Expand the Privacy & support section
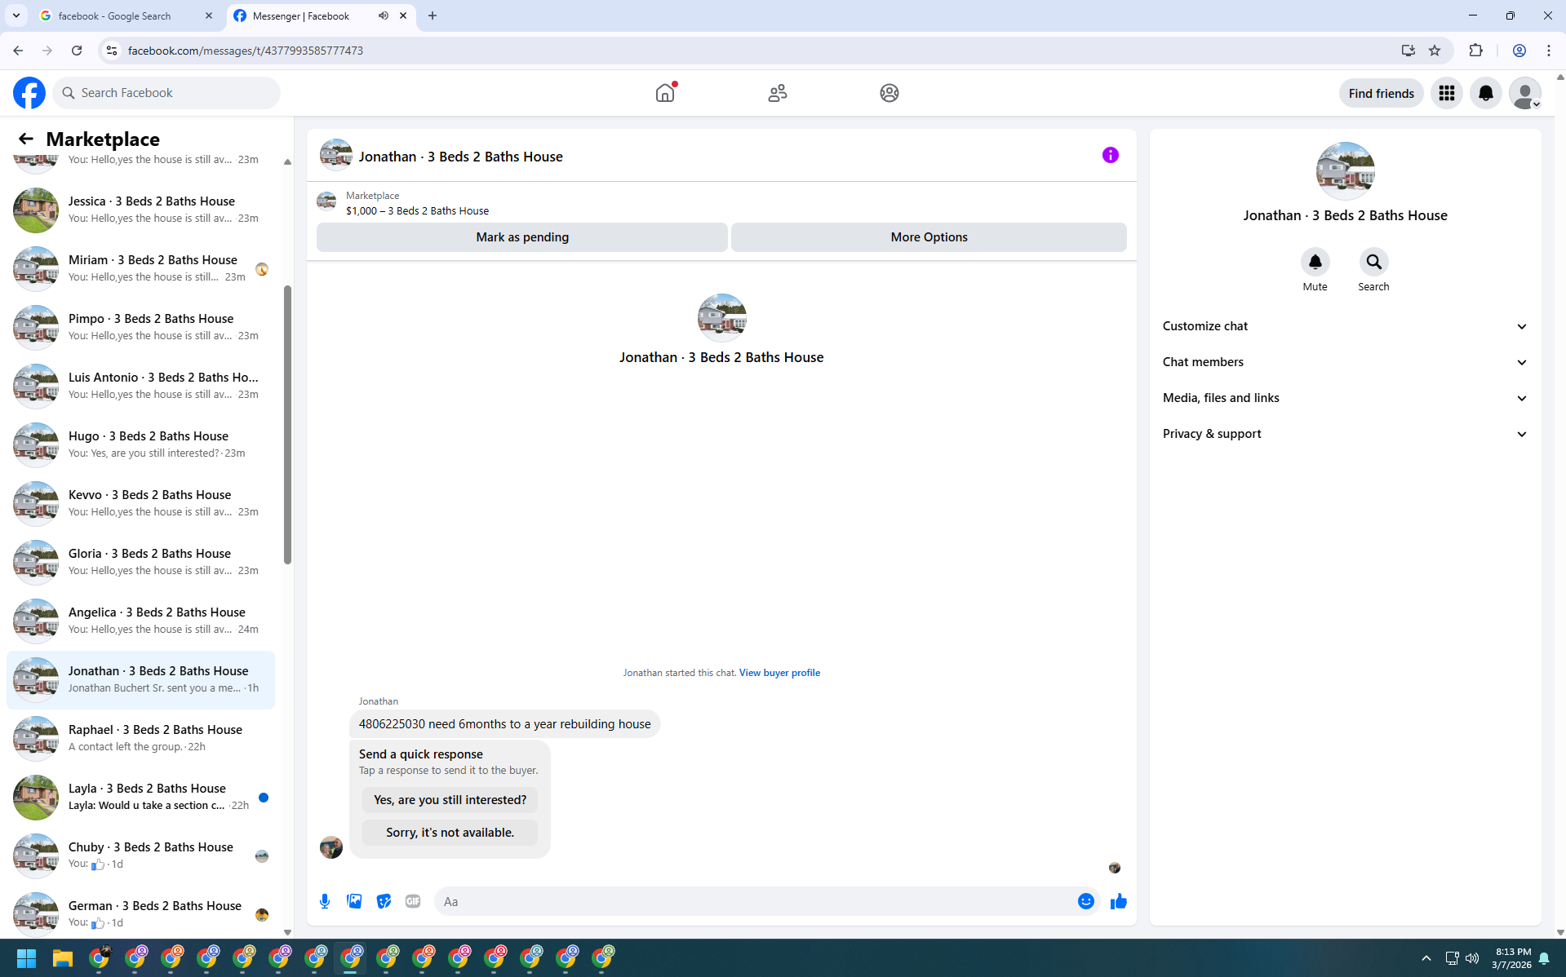Image resolution: width=1566 pixels, height=977 pixels. [1345, 434]
